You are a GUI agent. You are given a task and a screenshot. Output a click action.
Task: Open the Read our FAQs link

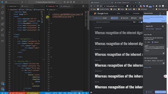pyautogui.click(x=148, y=67)
